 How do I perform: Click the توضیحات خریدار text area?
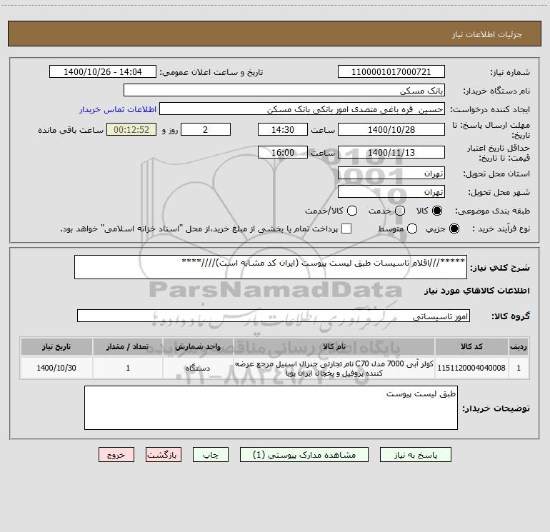pos(271,408)
